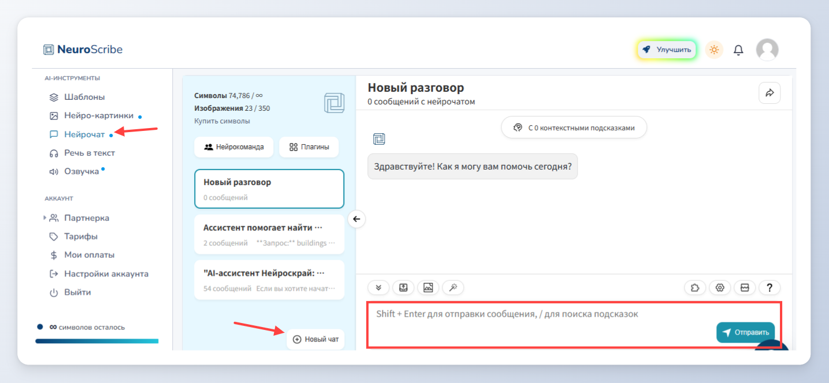Viewport: 829px width, 383px height.
Task: Click the puzzle-piece plugin icon
Action: tap(695, 287)
